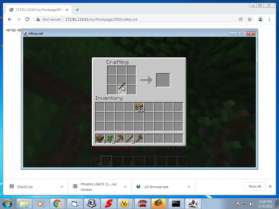The height and width of the screenshot is (209, 279).
Task: Click the Minecraft window title icon
Action: (x=26, y=33)
